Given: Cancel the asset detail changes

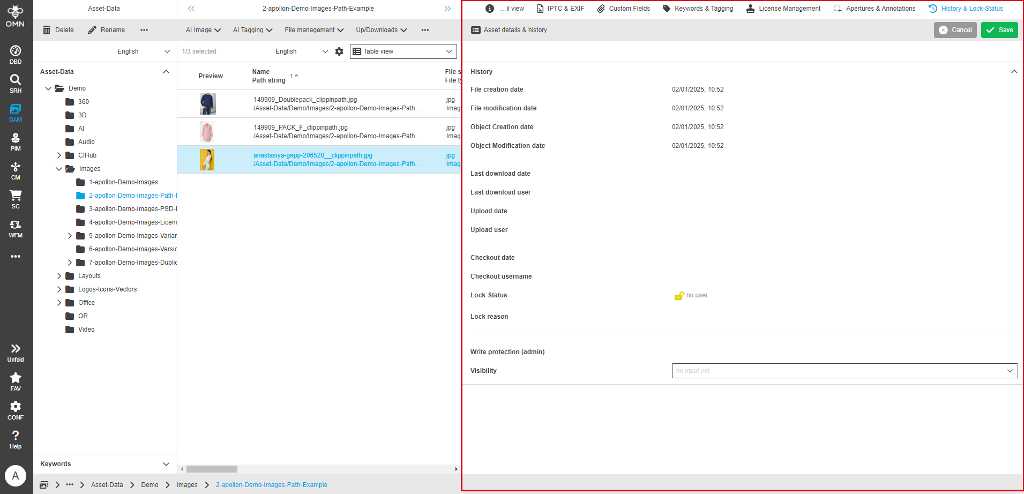Looking at the screenshot, I should 955,30.
